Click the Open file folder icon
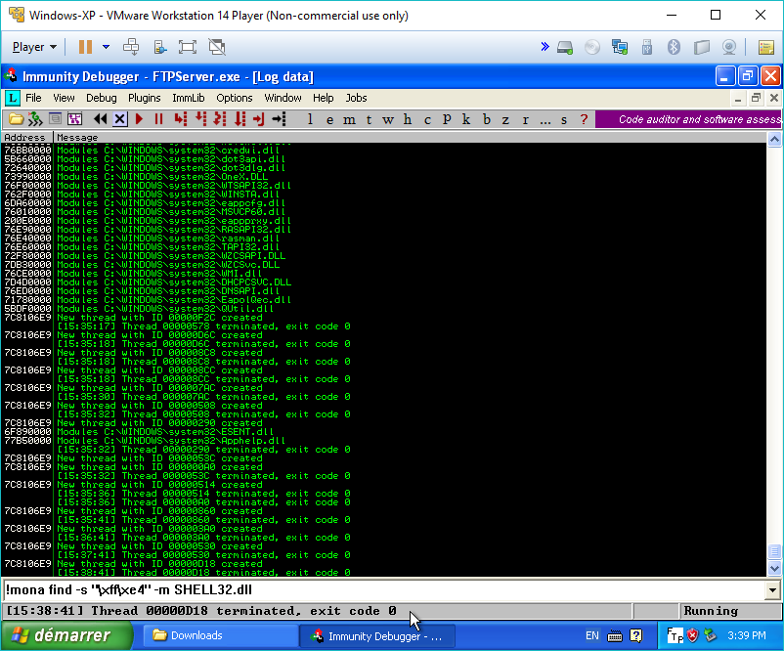The image size is (784, 651). 17,119
